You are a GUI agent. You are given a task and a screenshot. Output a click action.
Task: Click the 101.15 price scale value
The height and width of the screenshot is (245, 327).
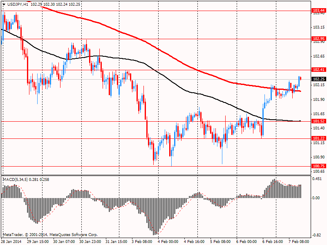319,143
